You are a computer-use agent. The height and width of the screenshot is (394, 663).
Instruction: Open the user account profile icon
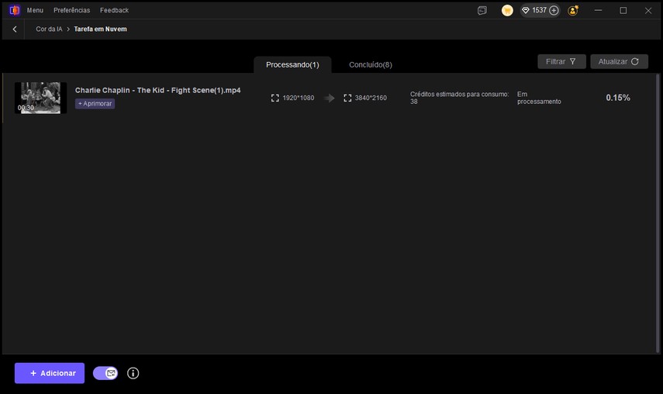click(573, 11)
